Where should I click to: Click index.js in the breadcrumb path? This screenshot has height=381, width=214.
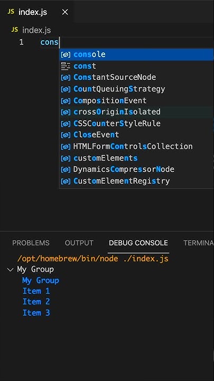tap(36, 30)
